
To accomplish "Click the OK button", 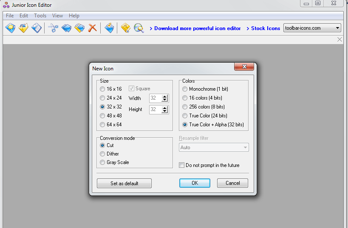I will click(x=195, y=183).
